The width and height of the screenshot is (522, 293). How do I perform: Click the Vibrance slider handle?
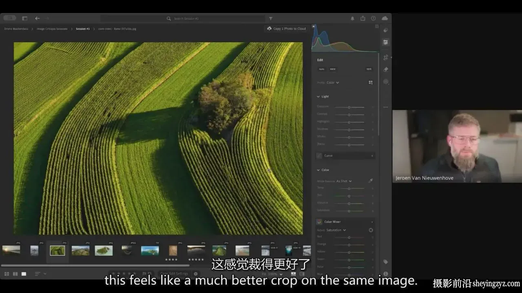[x=349, y=203]
